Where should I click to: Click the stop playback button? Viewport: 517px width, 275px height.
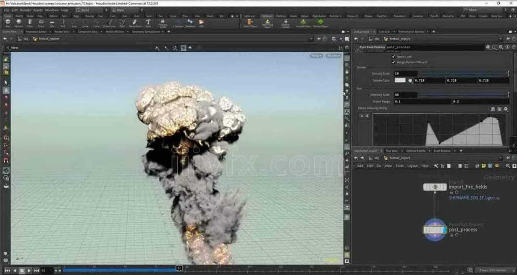click(22, 271)
